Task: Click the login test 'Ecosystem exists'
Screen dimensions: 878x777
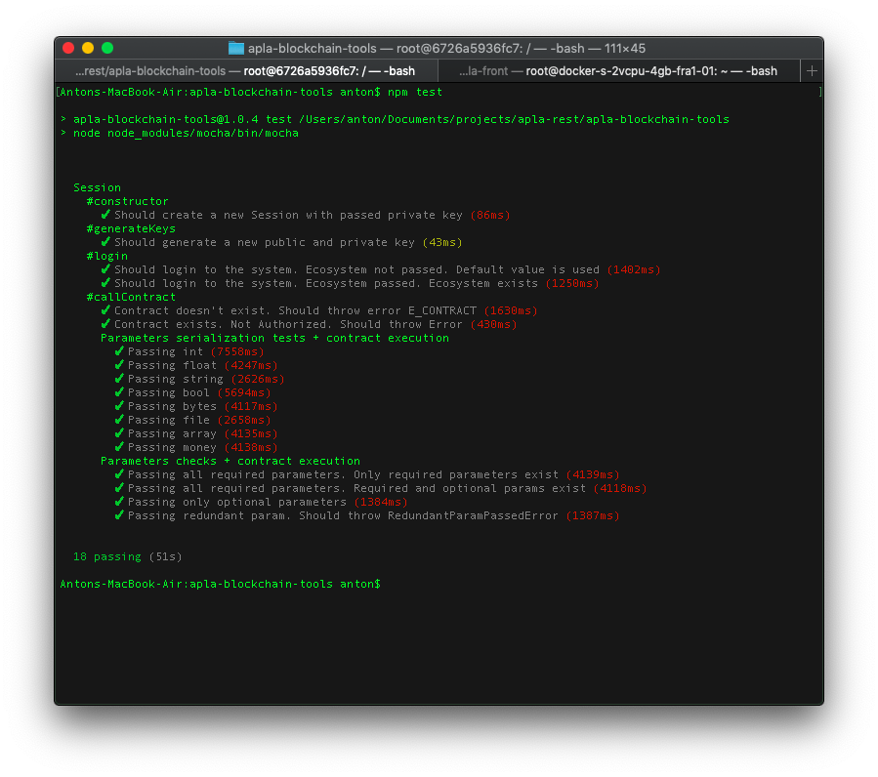Action: (350, 283)
